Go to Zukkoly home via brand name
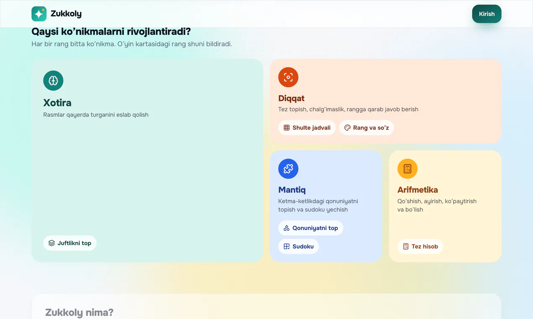The height and width of the screenshot is (319, 533). click(x=66, y=14)
